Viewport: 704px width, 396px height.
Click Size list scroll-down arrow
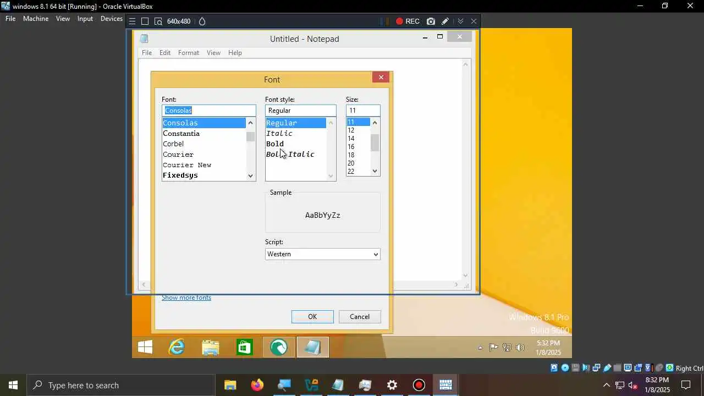[375, 171]
